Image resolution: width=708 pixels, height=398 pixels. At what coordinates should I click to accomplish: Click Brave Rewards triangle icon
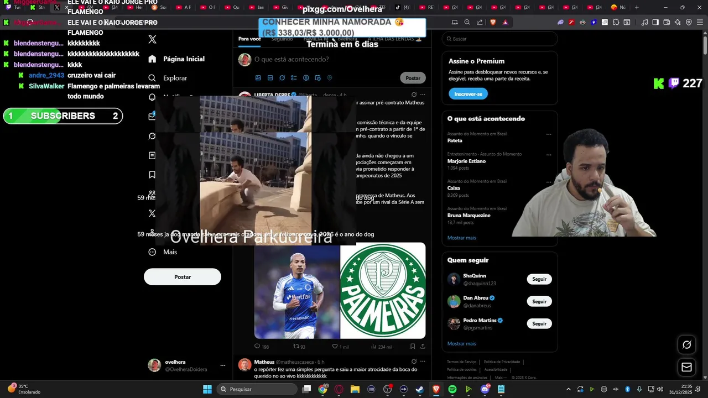pos(505,22)
